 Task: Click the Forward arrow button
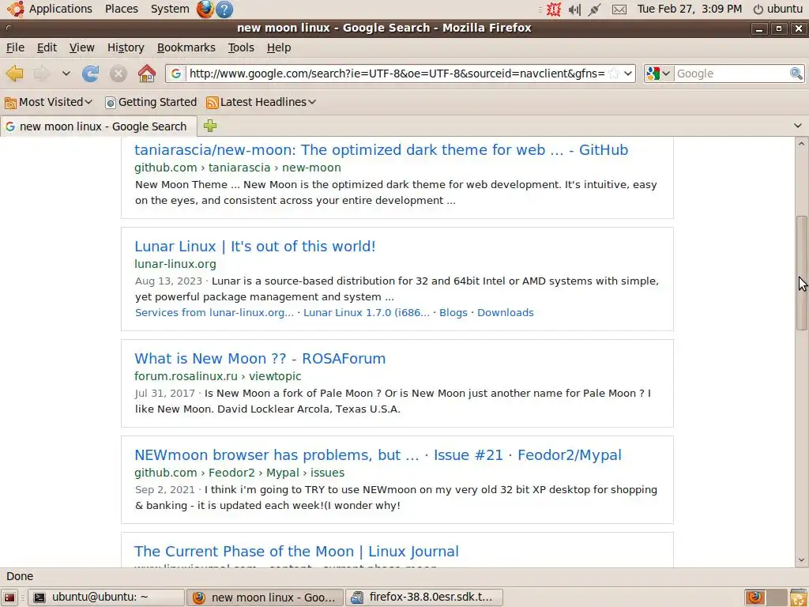pos(42,74)
